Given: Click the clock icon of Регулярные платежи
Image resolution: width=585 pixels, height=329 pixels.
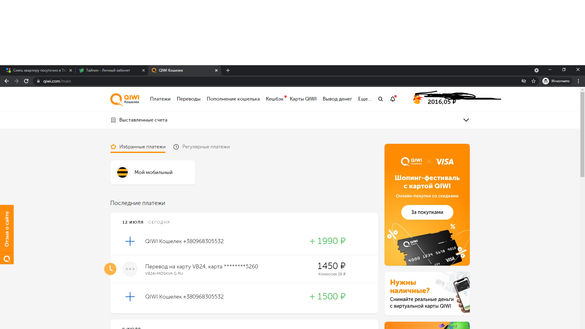Looking at the screenshot, I should coord(176,147).
